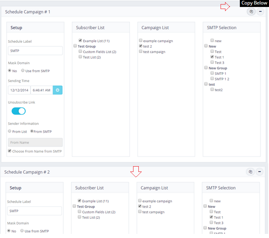The height and width of the screenshot is (238, 269).
Task: Uncheck Choose From Name from SMTP
Action: coord(10,151)
